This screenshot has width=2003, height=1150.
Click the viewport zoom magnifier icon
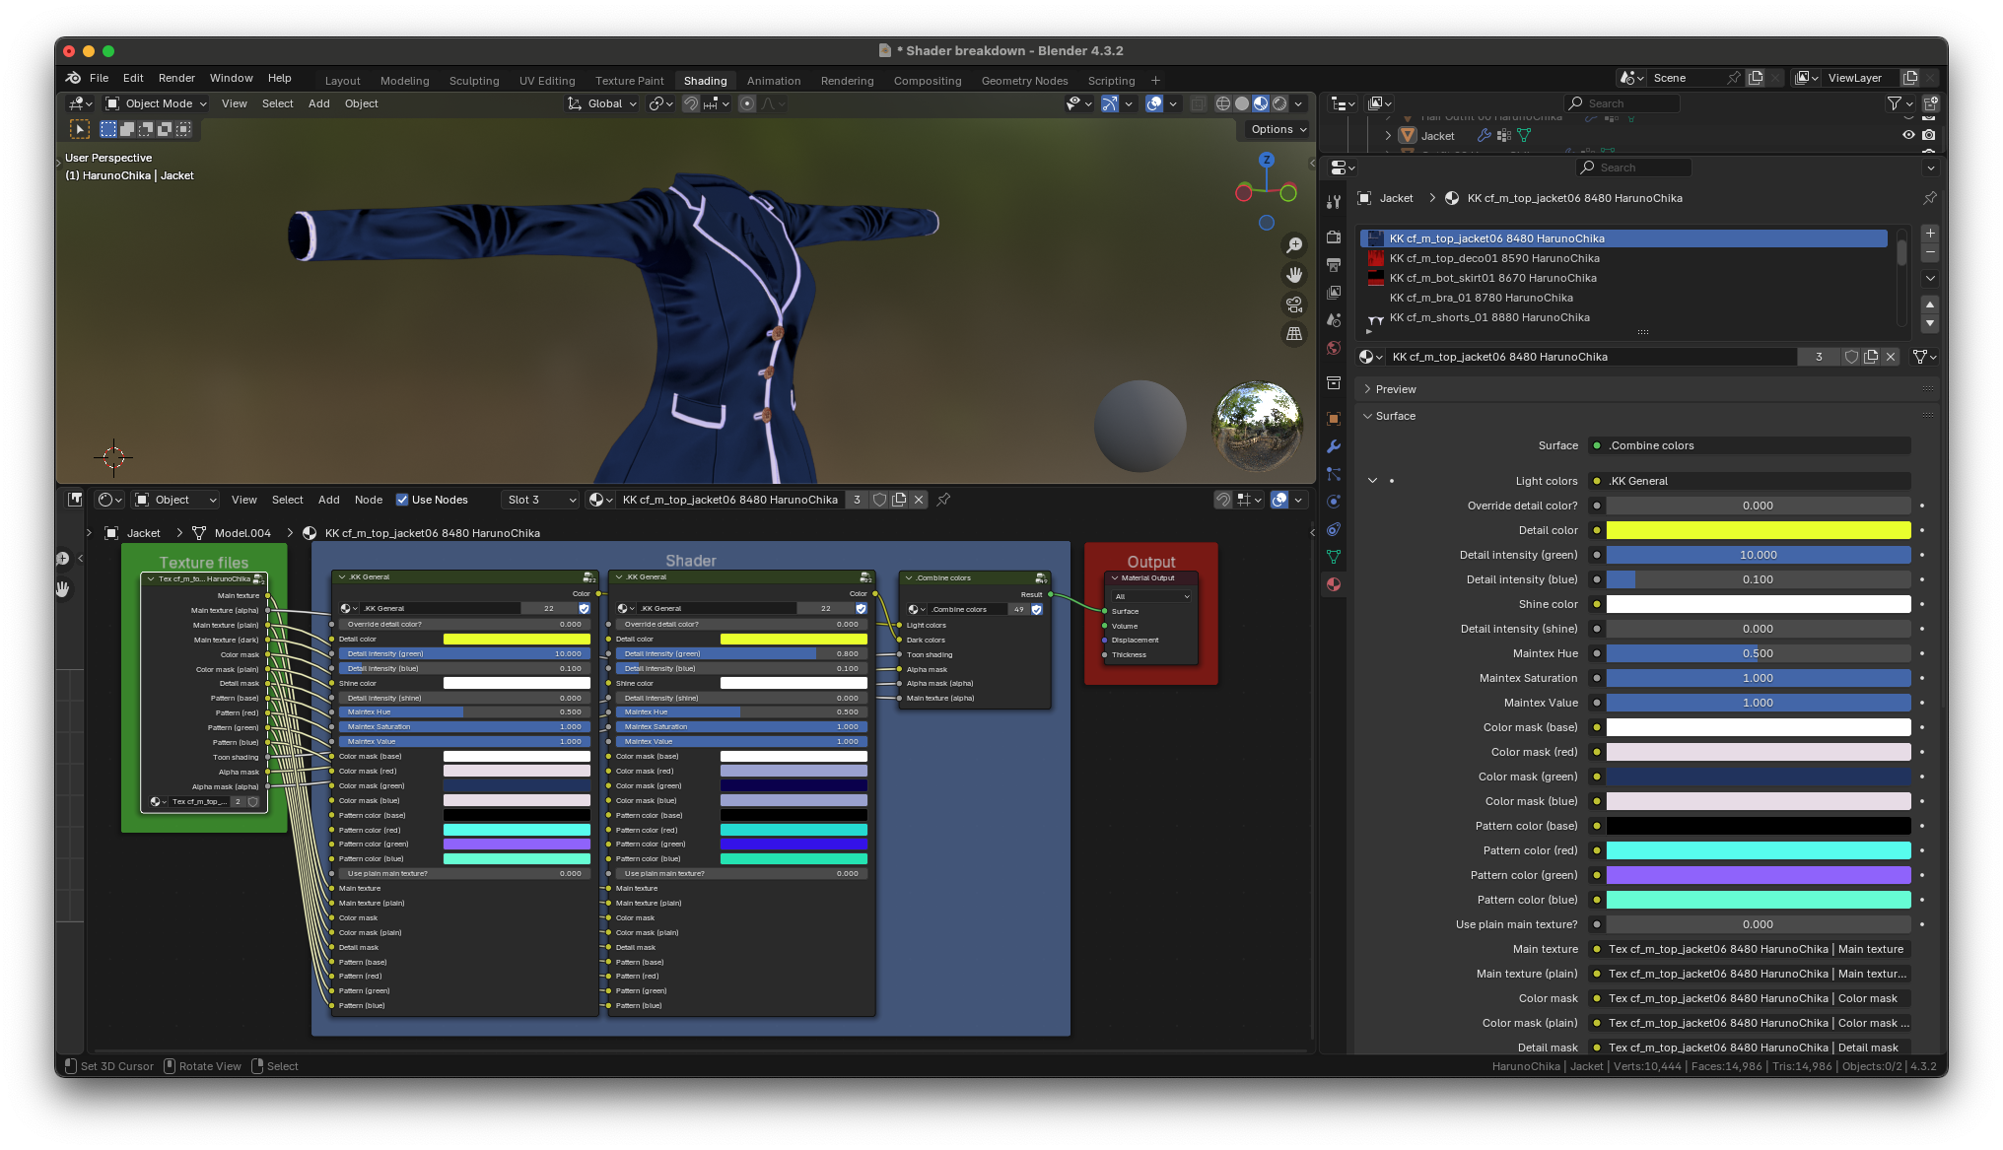pyautogui.click(x=1294, y=245)
